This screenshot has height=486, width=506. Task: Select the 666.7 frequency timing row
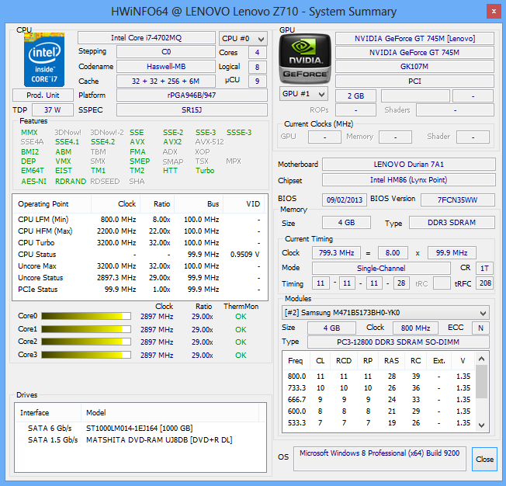(x=379, y=400)
